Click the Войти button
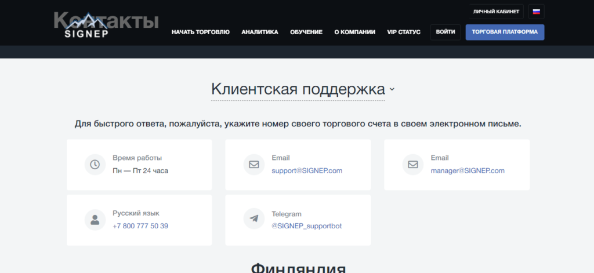 (445, 32)
